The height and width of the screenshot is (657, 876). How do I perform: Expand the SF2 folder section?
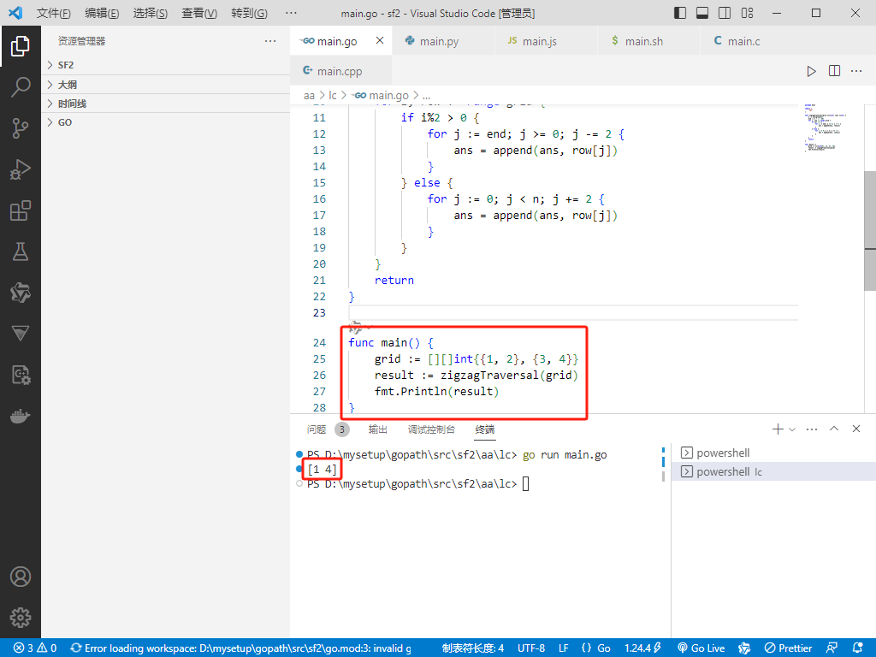(x=165, y=65)
